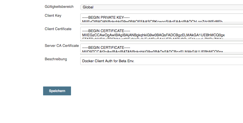Click the Server CA Certificate label
This screenshot has width=243, height=123.
(62, 46)
